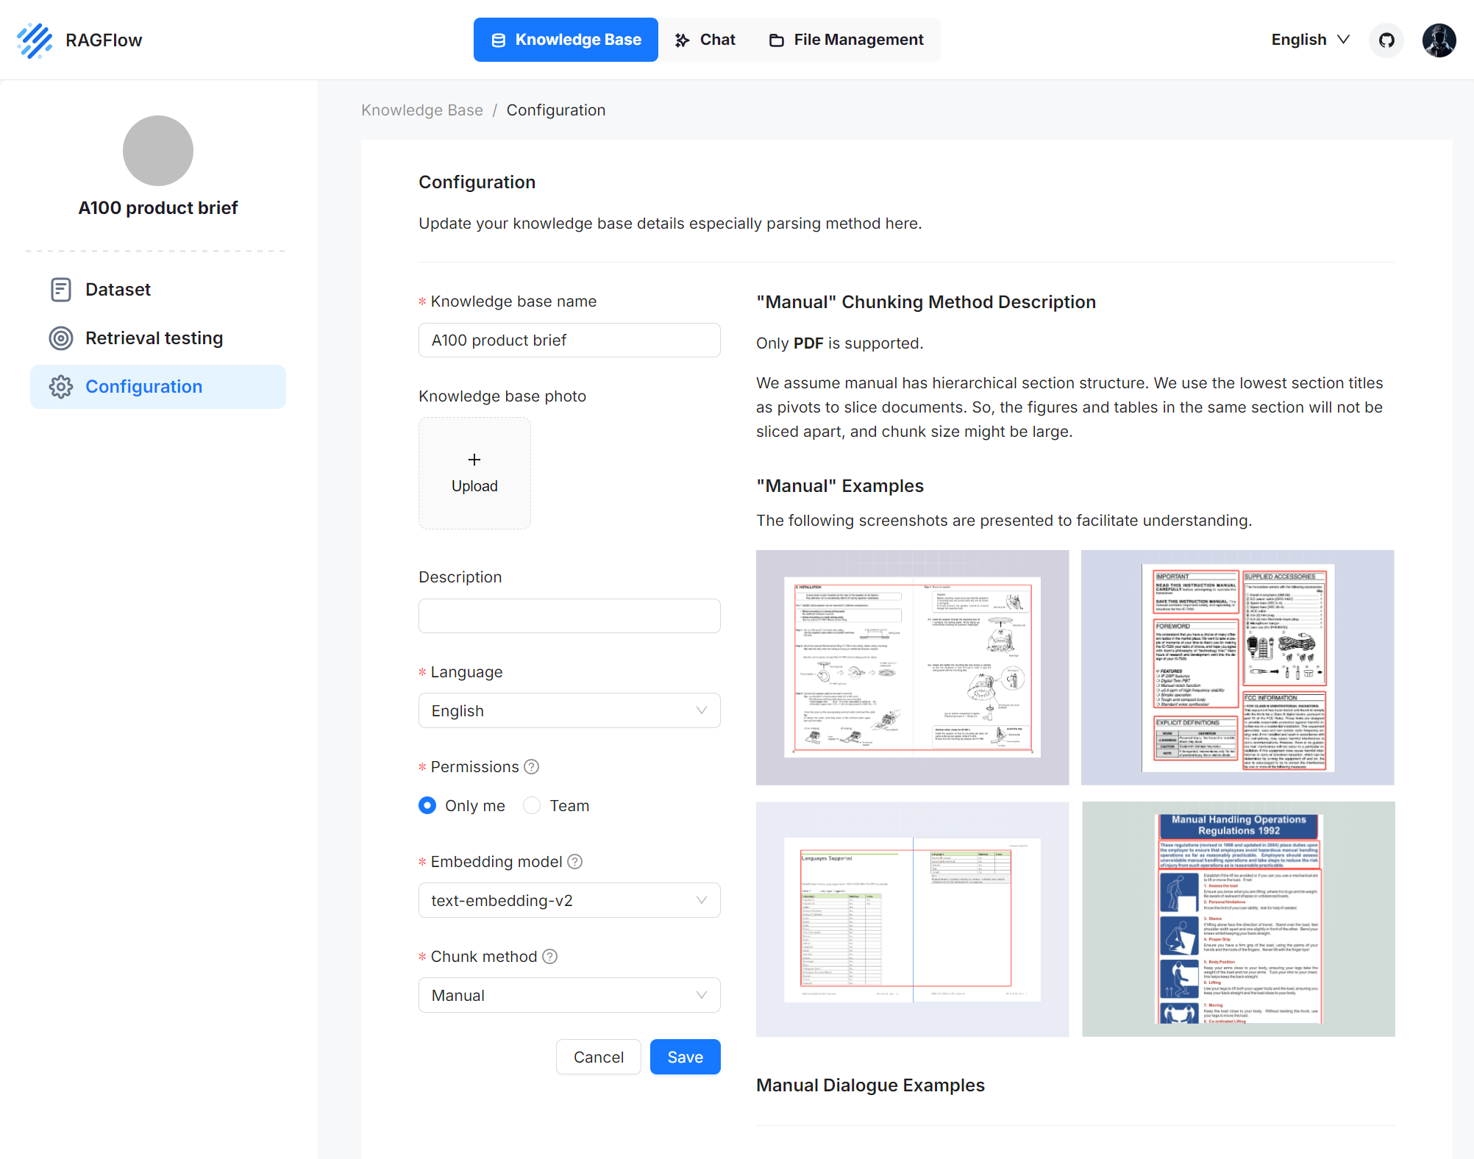The height and width of the screenshot is (1159, 1474).
Task: Open the GitHub icon in the top bar
Action: [1386, 40]
